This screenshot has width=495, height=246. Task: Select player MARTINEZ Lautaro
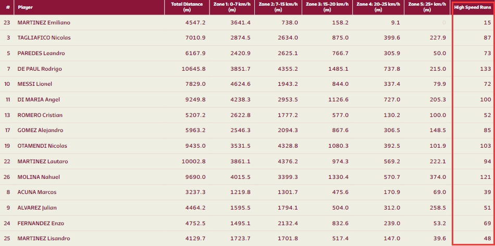point(43,161)
